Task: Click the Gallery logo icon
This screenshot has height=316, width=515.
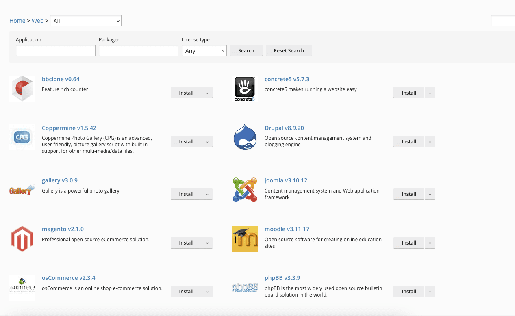Action: 22,190
